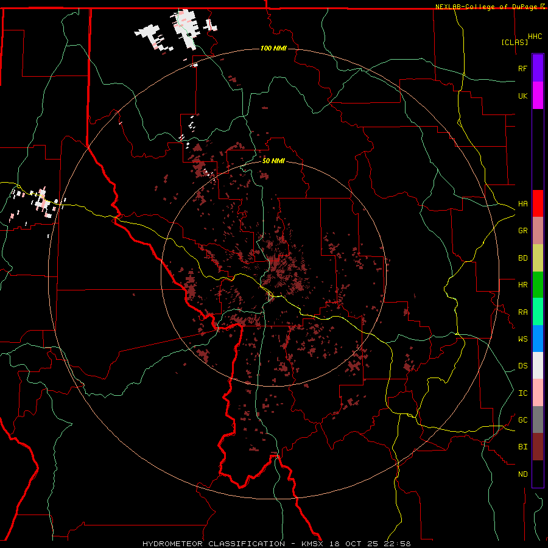Select the GC gray ground clutter swatch
548x548 pixels.
538,420
